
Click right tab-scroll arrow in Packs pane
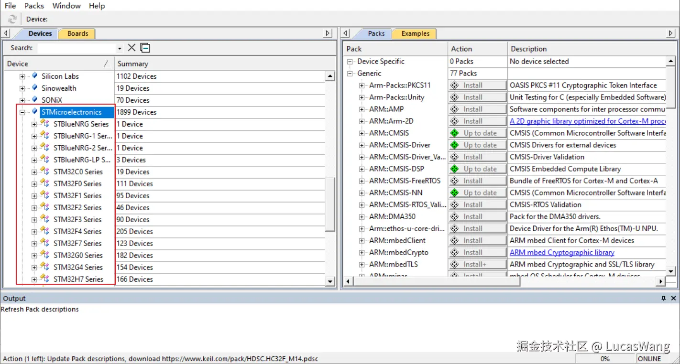point(671,33)
